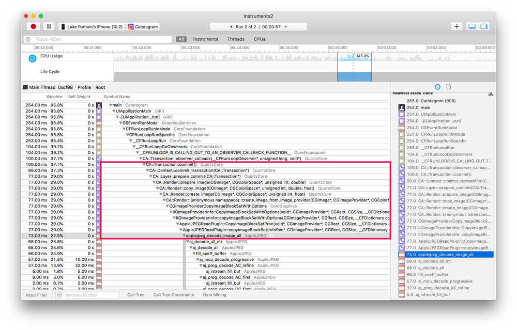Add an instrument with the plus button
Image resolution: width=517 pixels, height=330 pixels.
pos(457,26)
